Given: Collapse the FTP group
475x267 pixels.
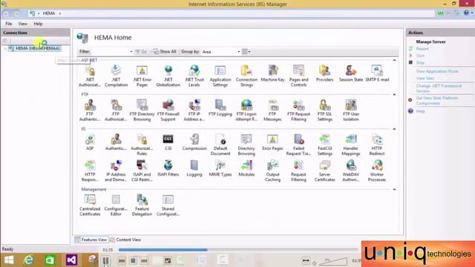Looking at the screenshot, I should coord(394,94).
